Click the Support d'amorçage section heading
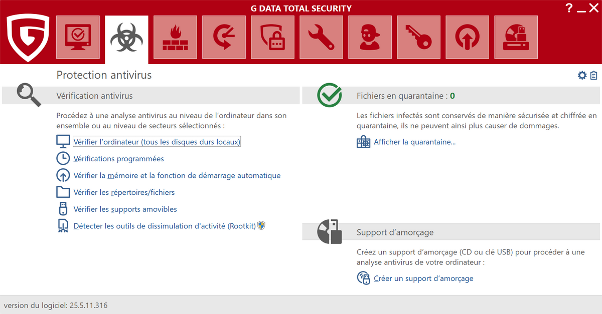 coord(395,232)
